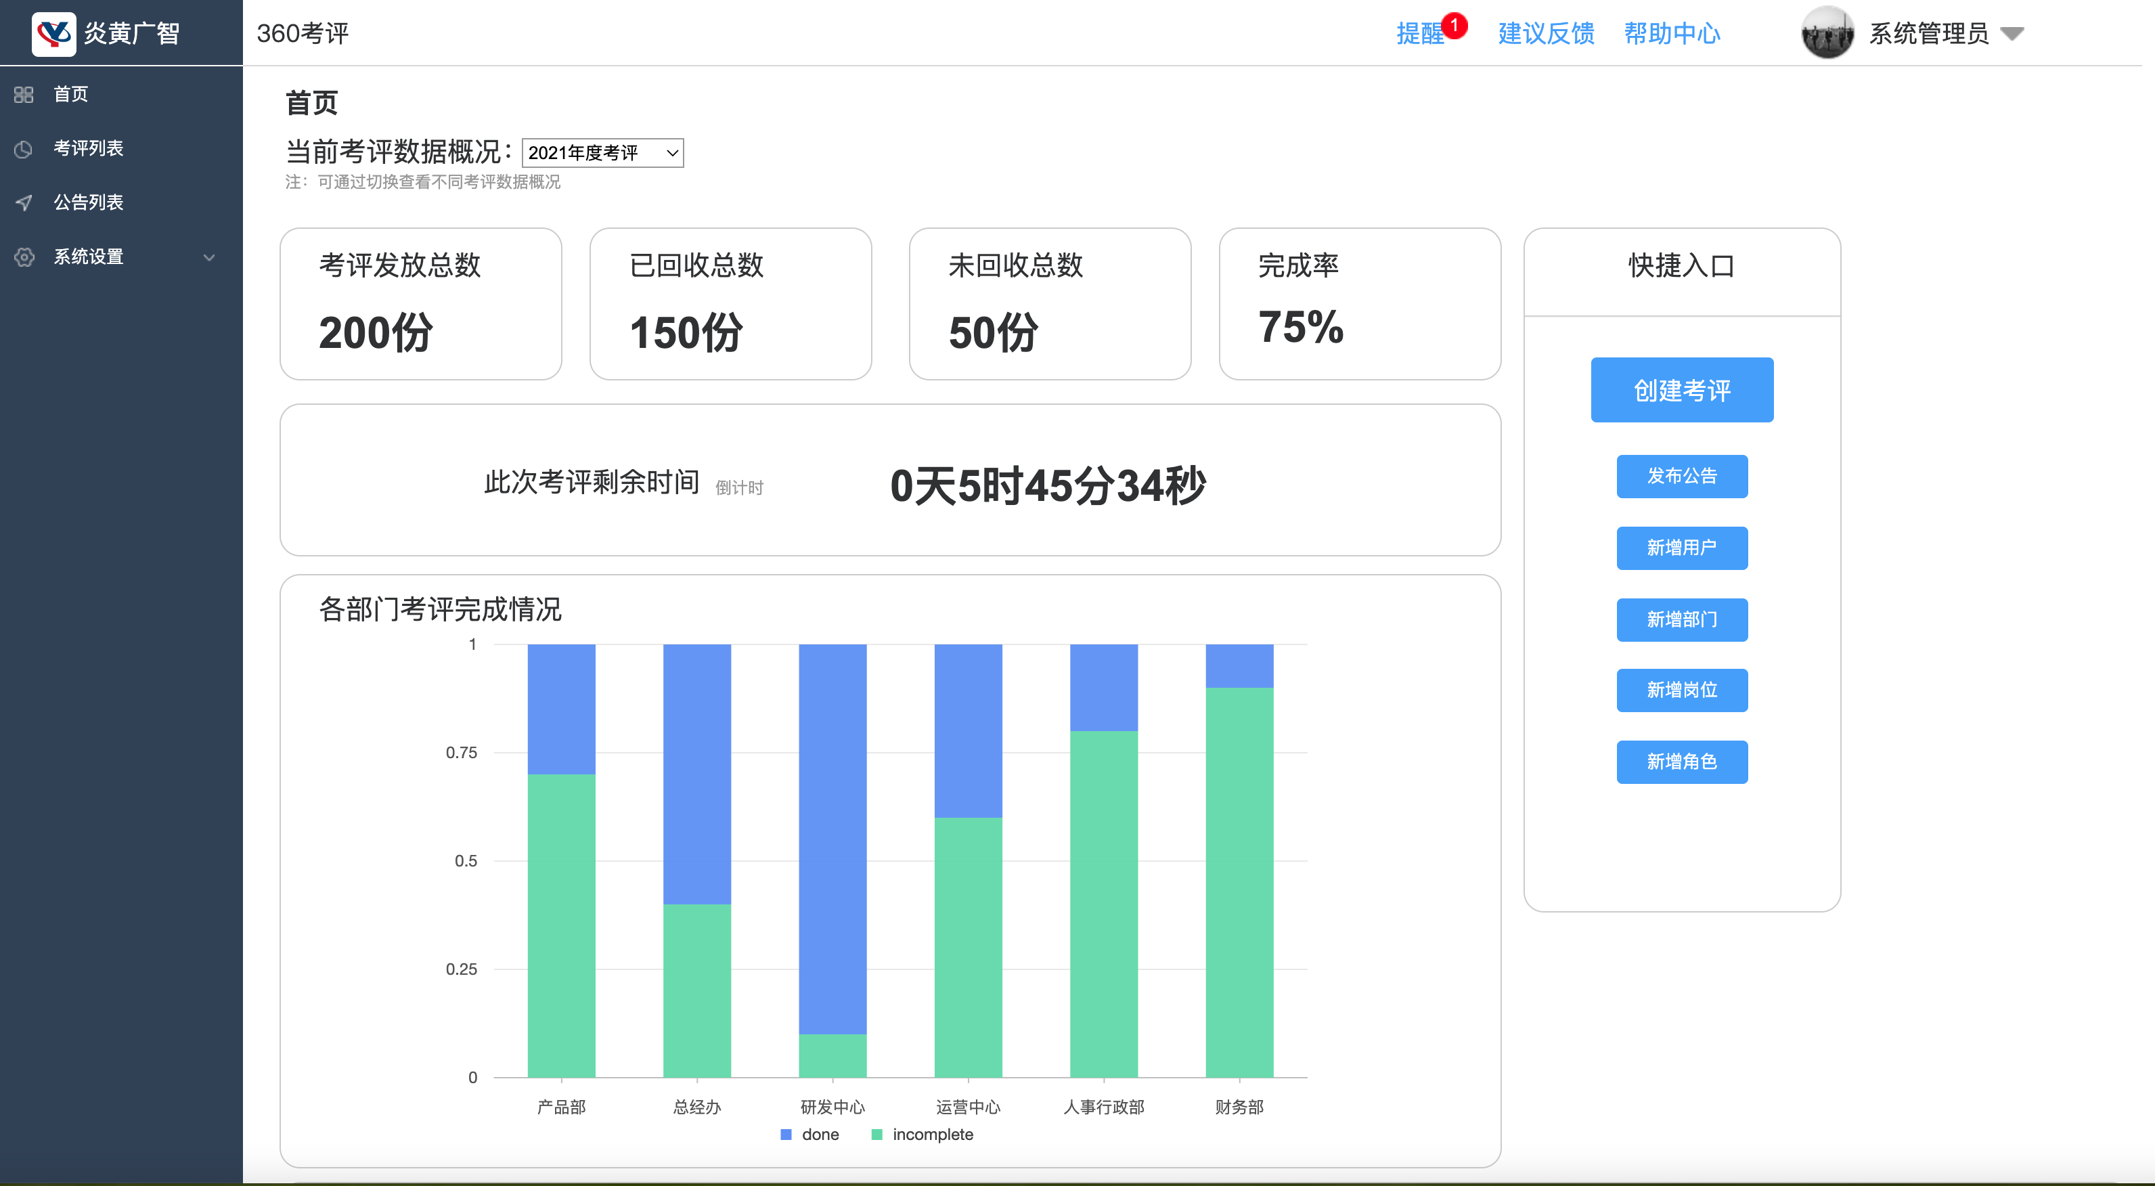Click the 总经办 blue bar segment
The image size is (2155, 1186).
coord(697,774)
